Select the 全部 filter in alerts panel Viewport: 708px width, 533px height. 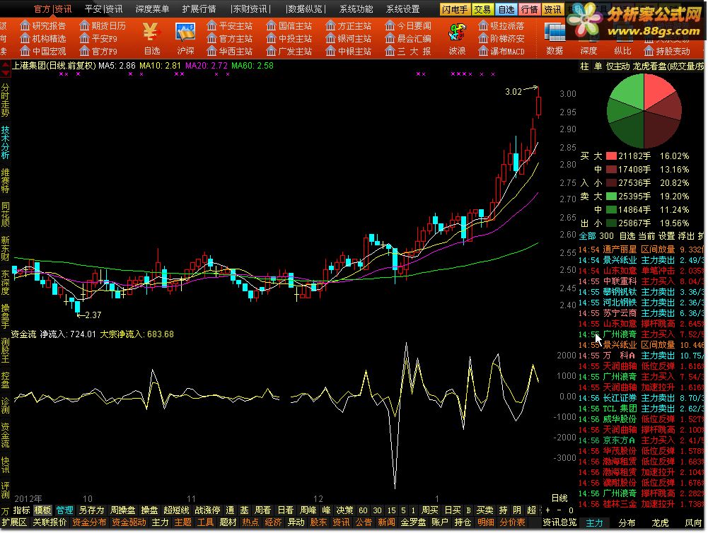pyautogui.click(x=587, y=236)
